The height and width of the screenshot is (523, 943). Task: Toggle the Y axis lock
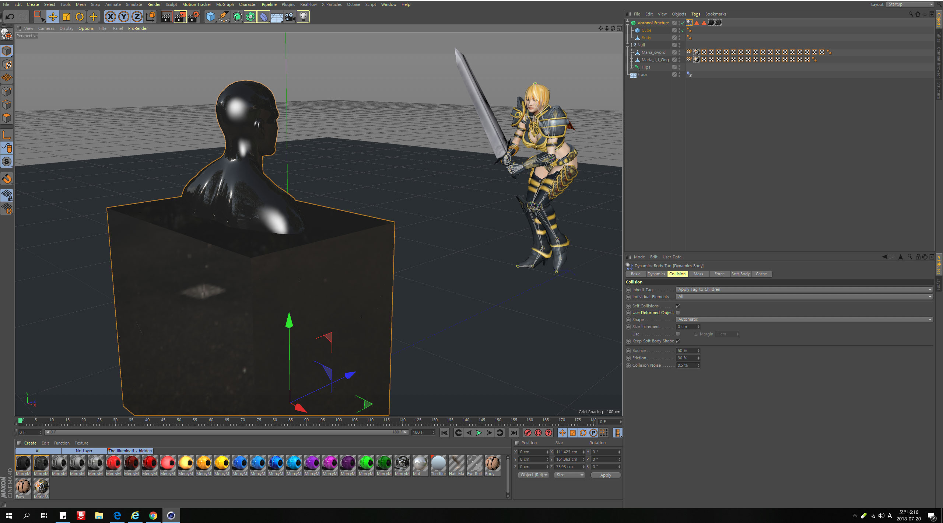click(x=124, y=17)
